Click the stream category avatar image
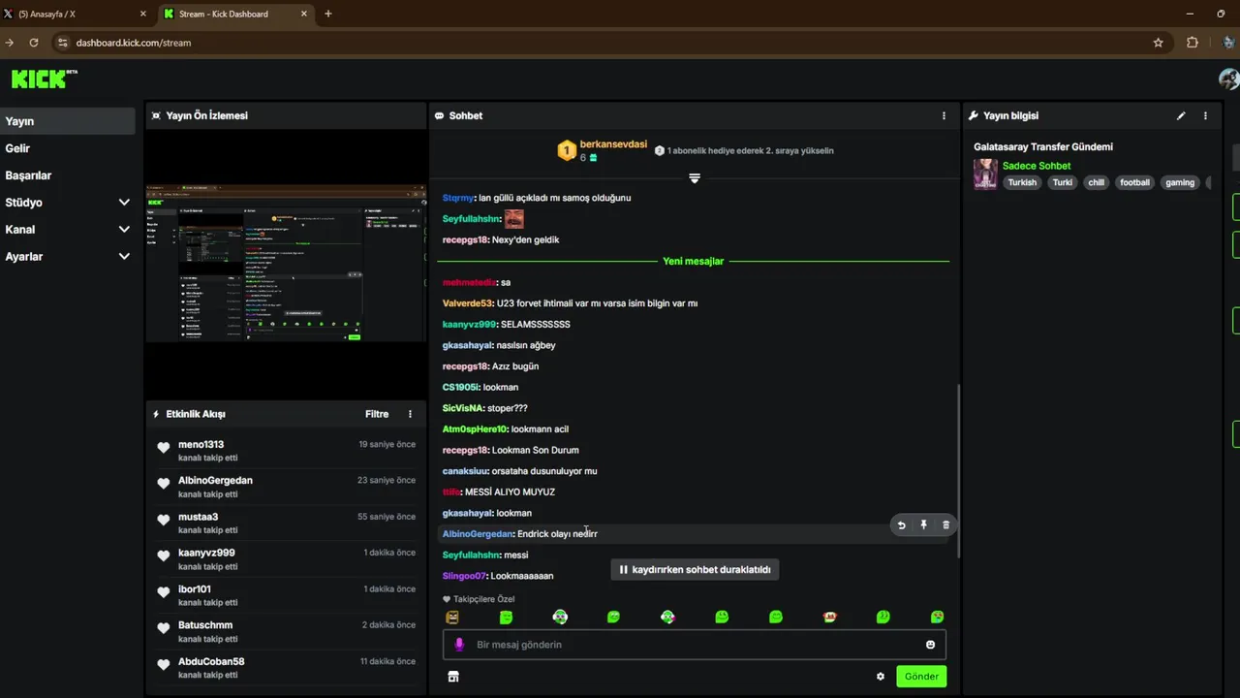 click(x=985, y=174)
